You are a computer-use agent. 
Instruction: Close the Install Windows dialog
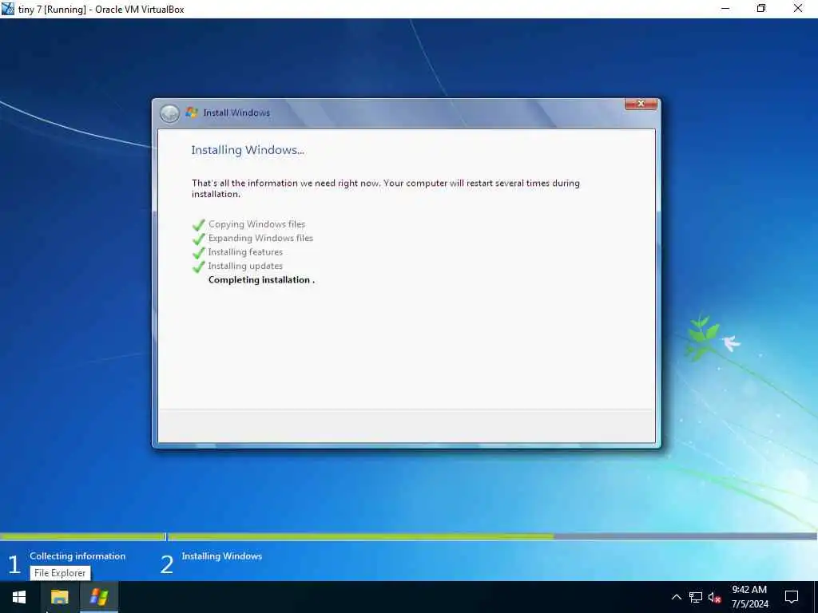641,104
